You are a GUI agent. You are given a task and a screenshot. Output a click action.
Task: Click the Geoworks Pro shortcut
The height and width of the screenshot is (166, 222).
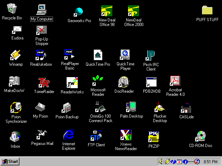79,12
